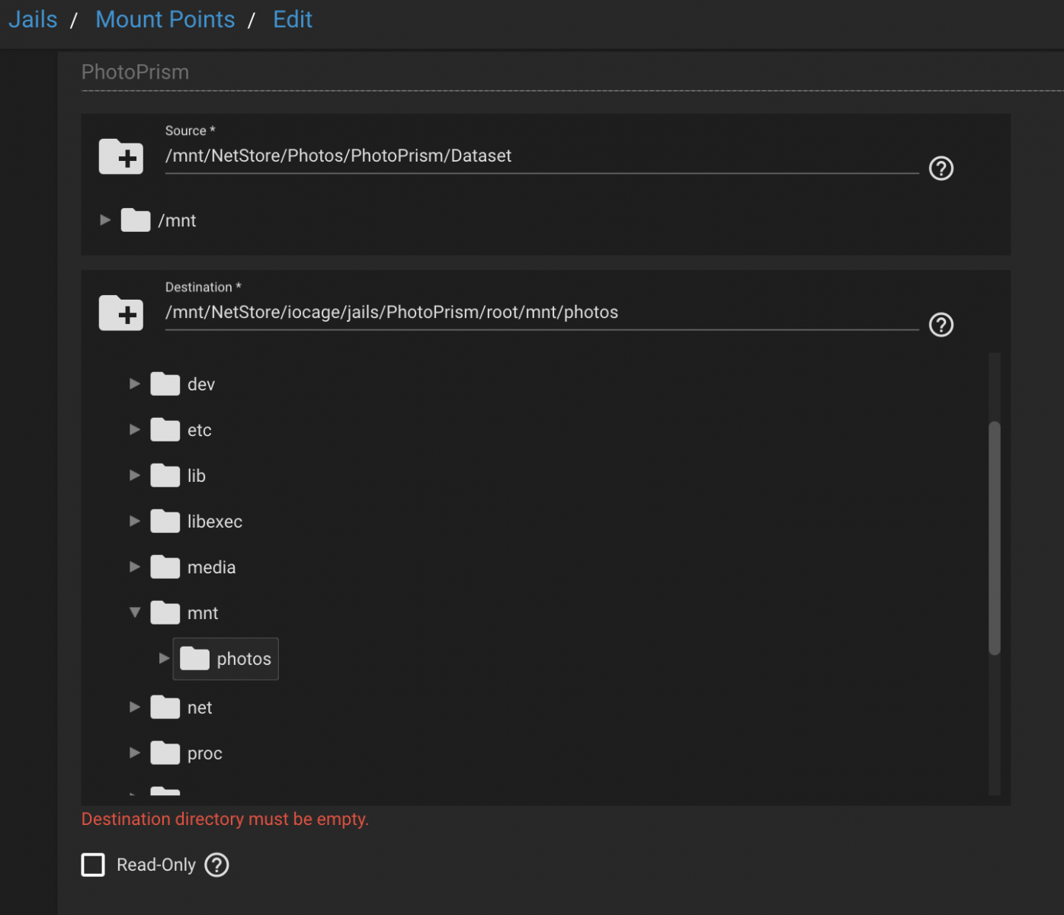Click the Destination path input field
Image resolution: width=1064 pixels, height=915 pixels.
point(542,313)
